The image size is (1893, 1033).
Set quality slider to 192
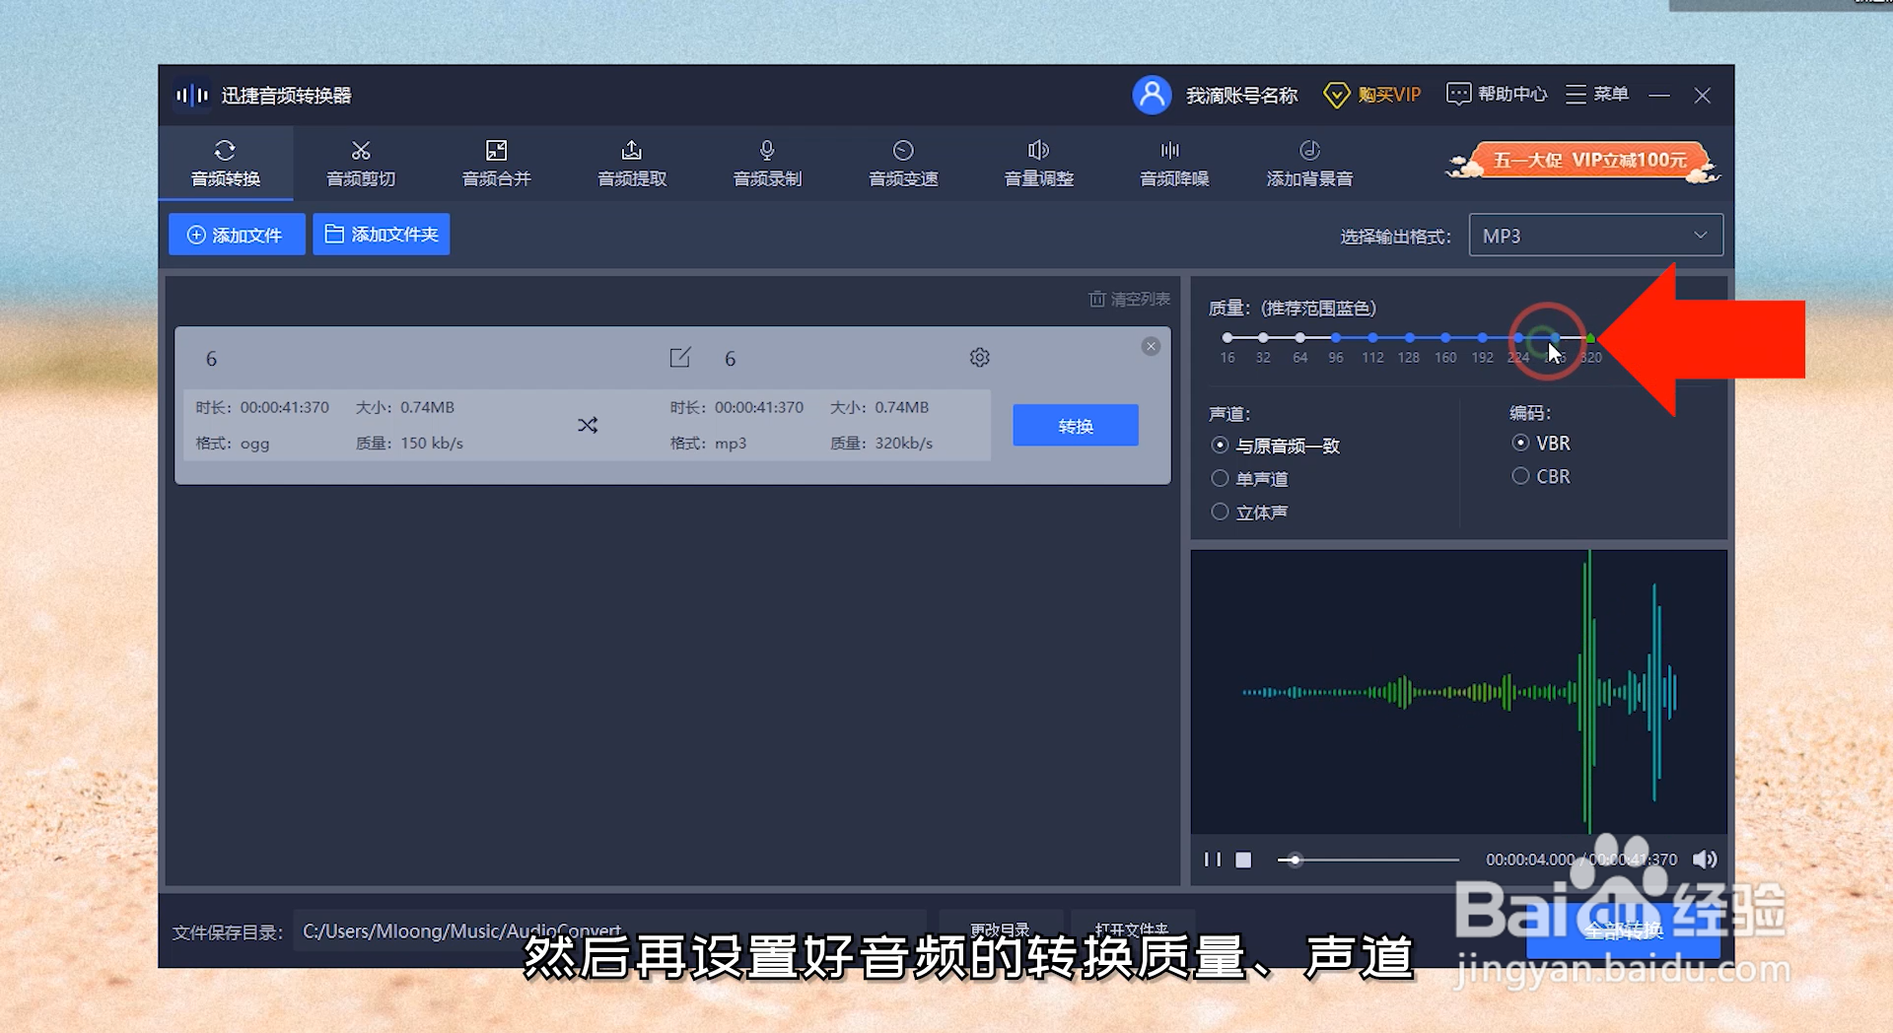(1482, 338)
